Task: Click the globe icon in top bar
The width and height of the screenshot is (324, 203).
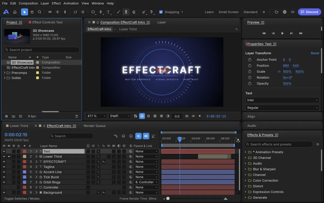Action: click(285, 12)
